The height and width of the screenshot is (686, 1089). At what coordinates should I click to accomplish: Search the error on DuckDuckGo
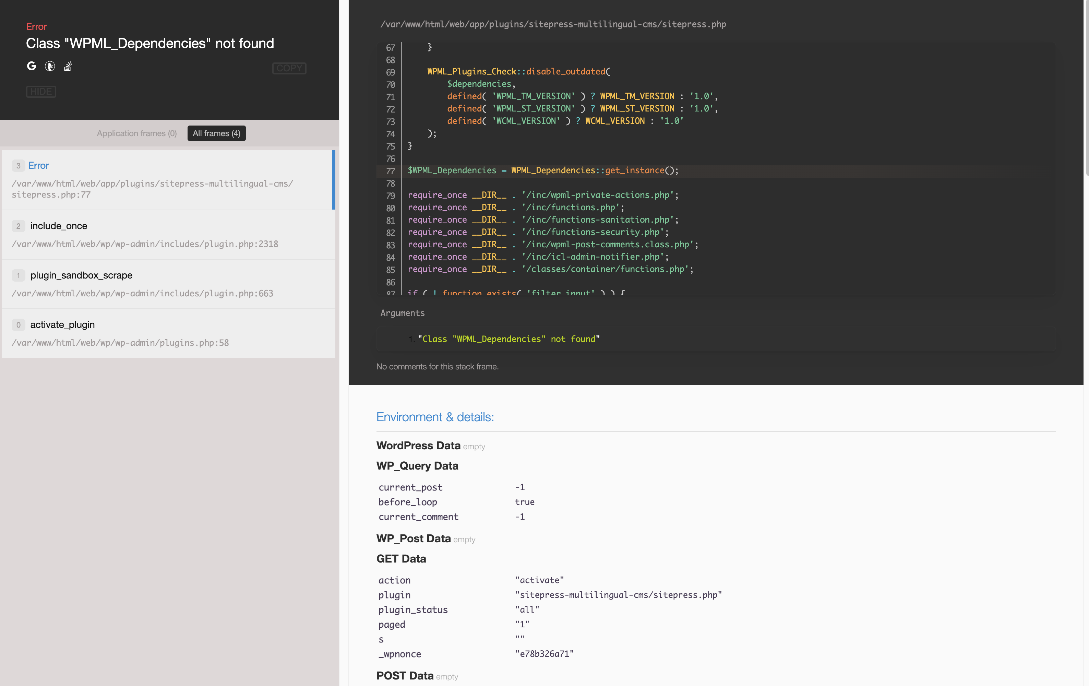click(50, 67)
